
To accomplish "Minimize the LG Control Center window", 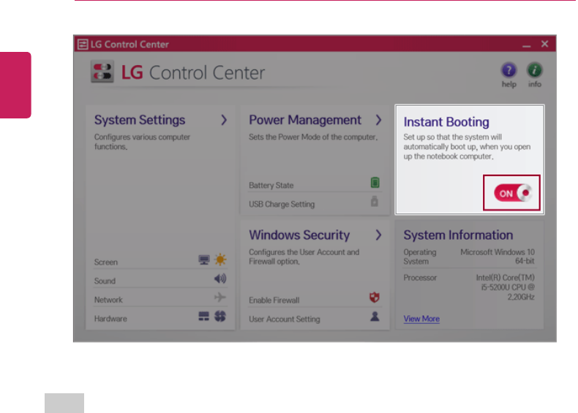I will click(x=526, y=45).
